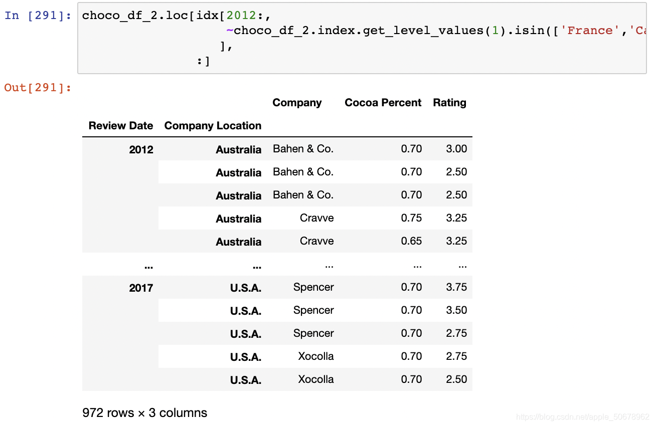Click the get_level_values(1).isin code line
The image size is (654, 426).
(435, 31)
